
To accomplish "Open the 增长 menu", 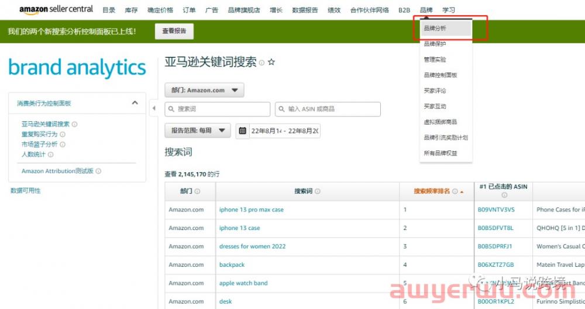I will coord(276,10).
